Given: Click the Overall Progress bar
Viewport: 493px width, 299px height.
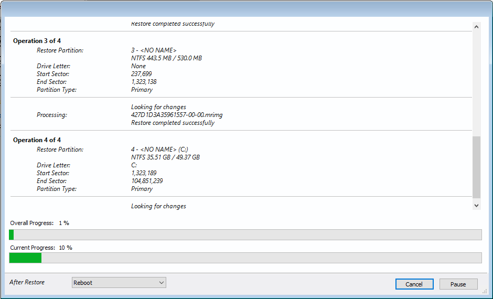Looking at the screenshot, I should pyautogui.click(x=245, y=234).
